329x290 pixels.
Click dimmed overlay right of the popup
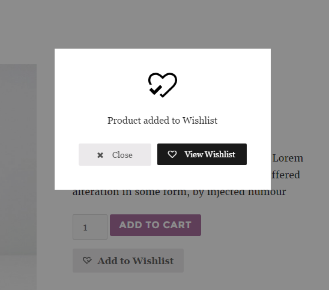[x=300, y=94]
